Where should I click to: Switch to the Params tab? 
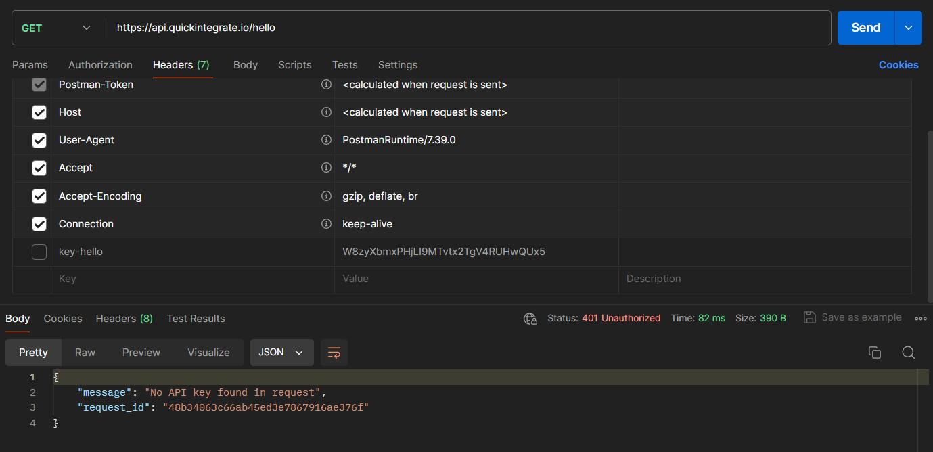(30, 65)
